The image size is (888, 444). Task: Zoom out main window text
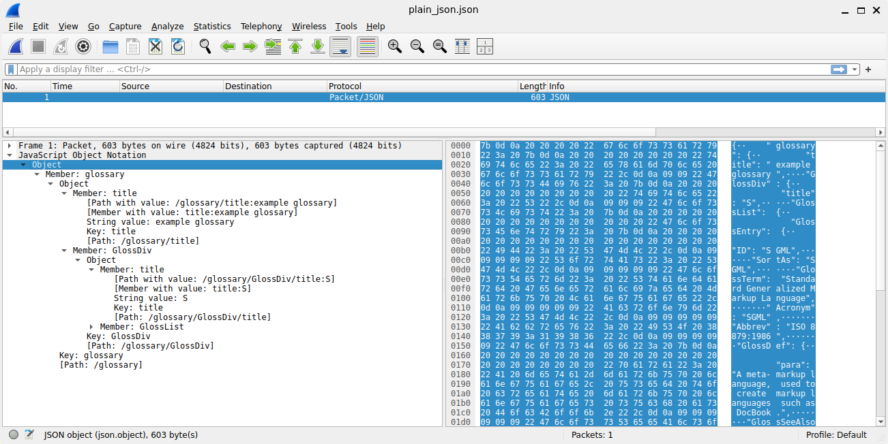coord(417,46)
